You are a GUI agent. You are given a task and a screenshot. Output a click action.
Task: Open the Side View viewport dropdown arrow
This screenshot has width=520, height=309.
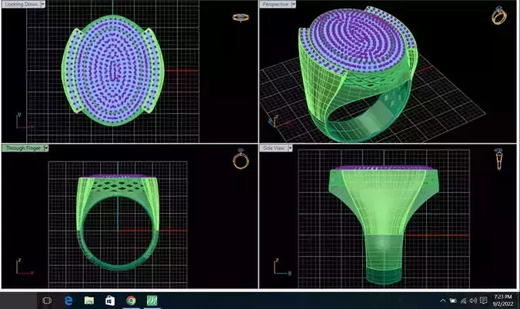click(x=290, y=148)
